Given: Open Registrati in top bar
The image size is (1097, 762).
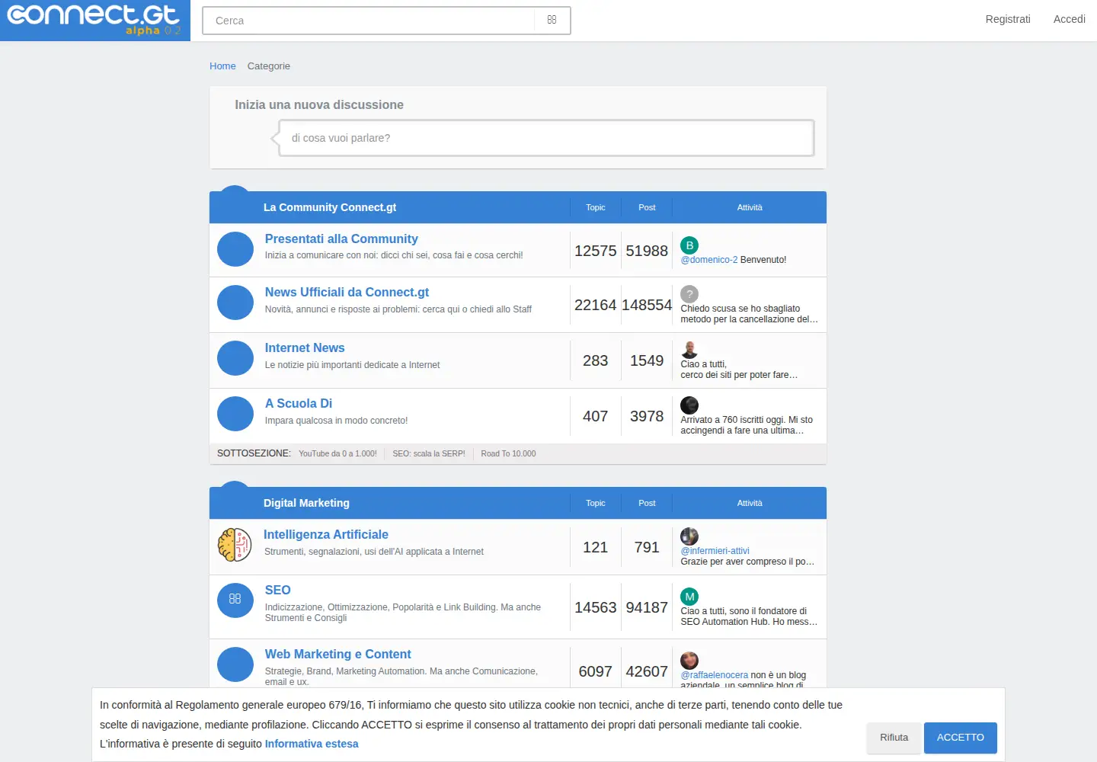Looking at the screenshot, I should (1008, 19).
